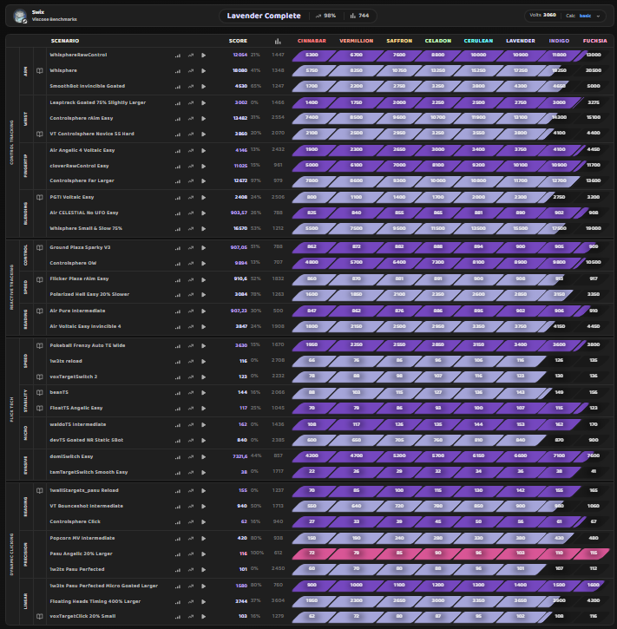The height and width of the screenshot is (629, 617).
Task: Play Air Voltaic Easy Invincible 4
Action: 203,327
